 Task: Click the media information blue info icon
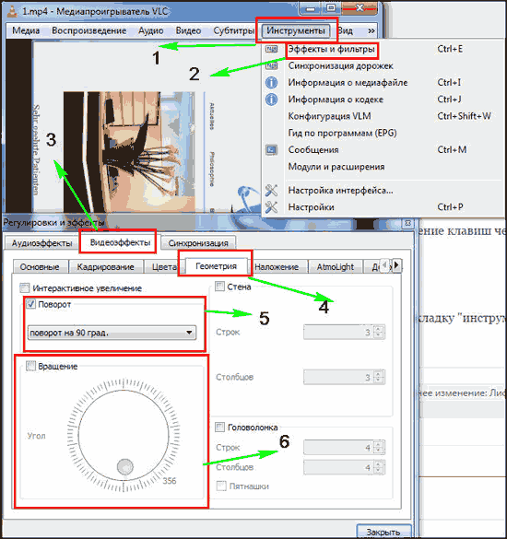pos(271,83)
